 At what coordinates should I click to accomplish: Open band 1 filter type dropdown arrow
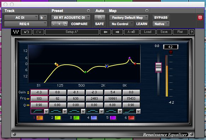46,111
